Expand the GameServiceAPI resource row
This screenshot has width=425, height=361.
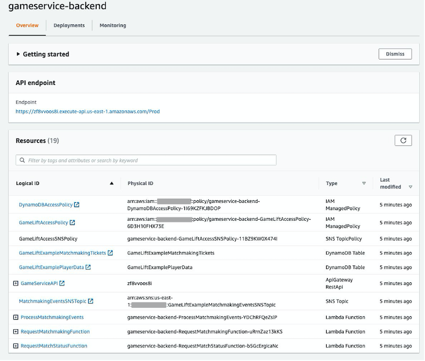click(16, 282)
